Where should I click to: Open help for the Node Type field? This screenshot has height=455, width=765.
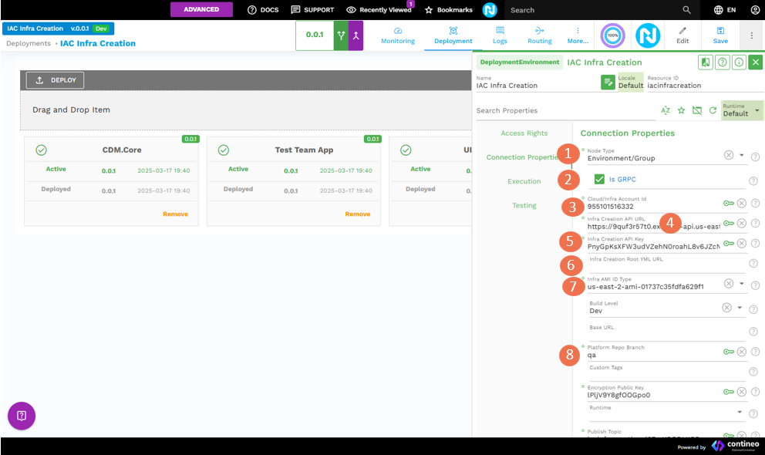point(755,157)
